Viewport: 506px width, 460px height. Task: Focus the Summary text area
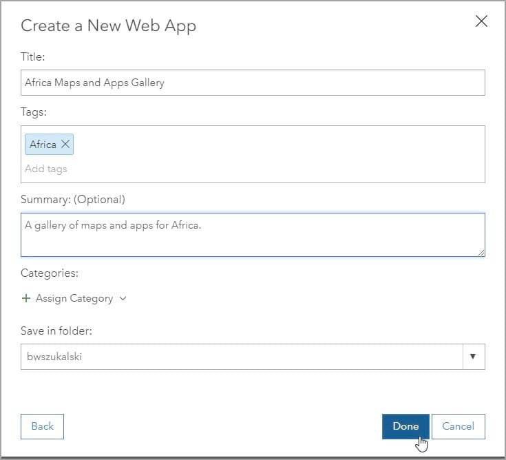point(253,235)
